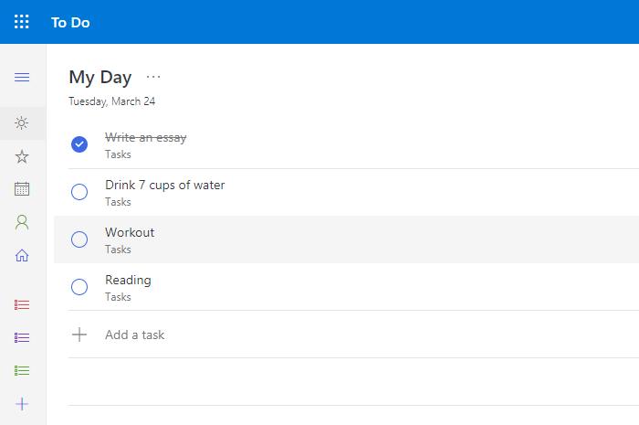Mark Reading task as complete
The height and width of the screenshot is (425, 639).
coord(79,287)
